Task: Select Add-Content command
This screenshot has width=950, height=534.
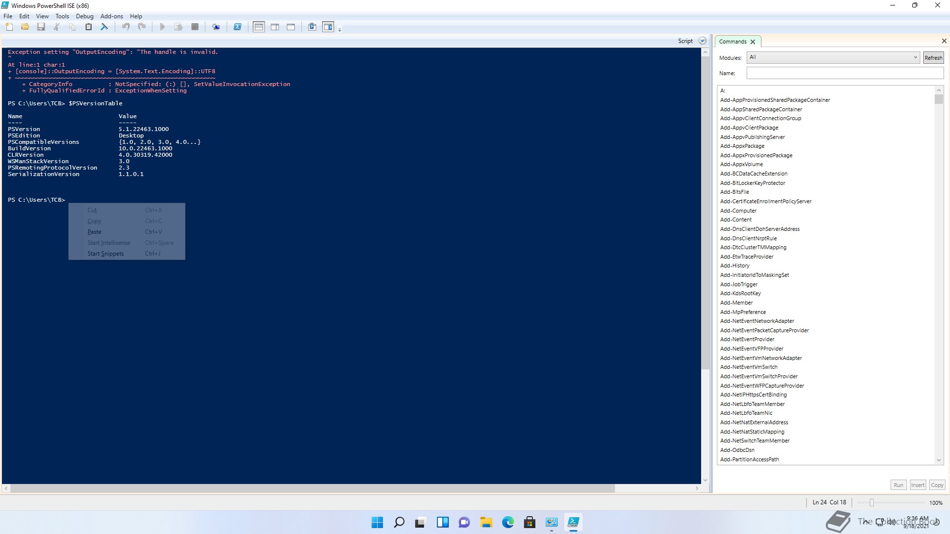Action: [x=736, y=220]
